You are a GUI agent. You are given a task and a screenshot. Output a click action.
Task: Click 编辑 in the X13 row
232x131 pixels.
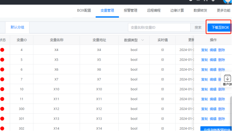(x=213, y=119)
